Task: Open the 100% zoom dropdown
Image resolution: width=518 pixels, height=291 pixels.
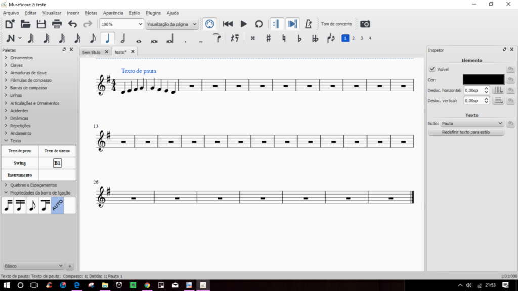Action: (121, 24)
